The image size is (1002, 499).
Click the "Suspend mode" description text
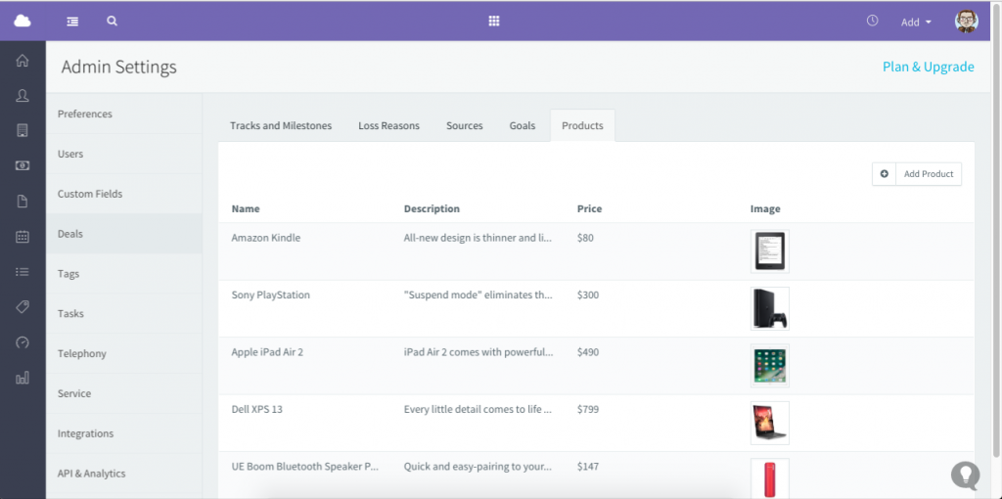(x=478, y=295)
